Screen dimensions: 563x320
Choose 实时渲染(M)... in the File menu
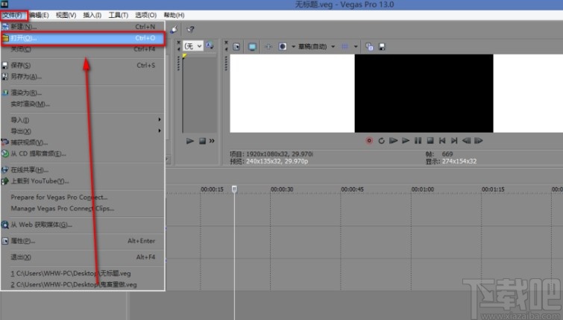coord(83,104)
